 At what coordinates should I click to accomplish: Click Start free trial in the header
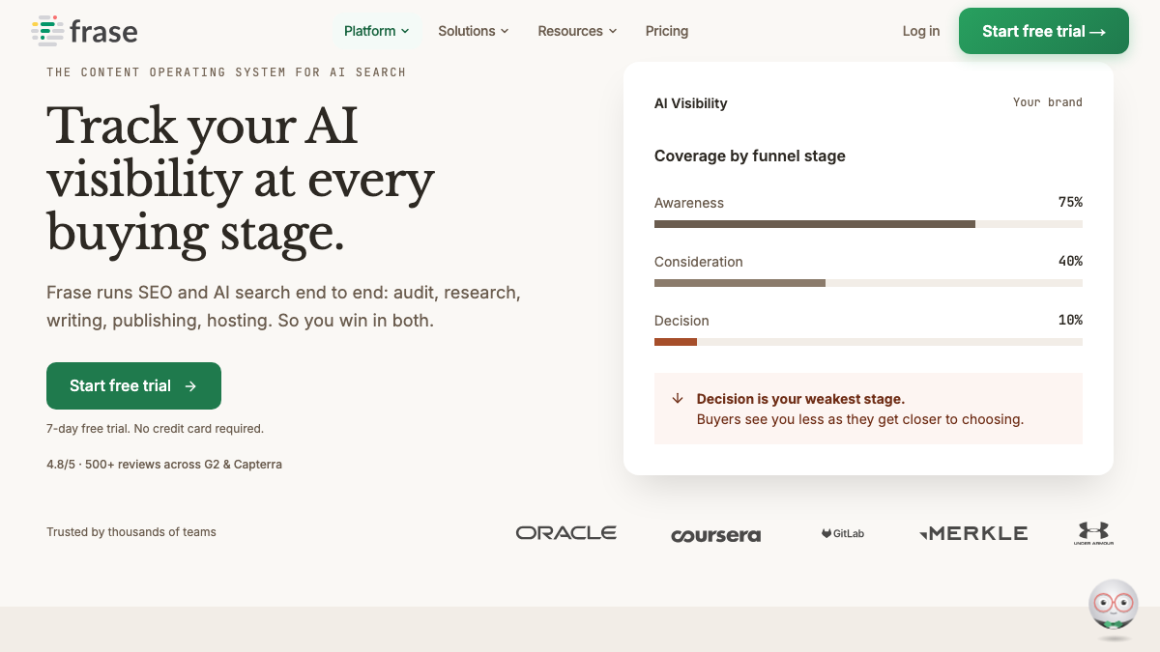coord(1044,31)
